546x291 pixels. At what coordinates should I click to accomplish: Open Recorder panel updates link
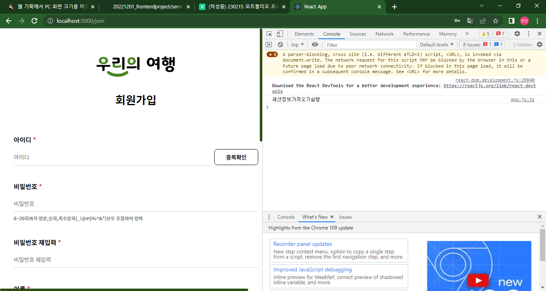point(303,244)
